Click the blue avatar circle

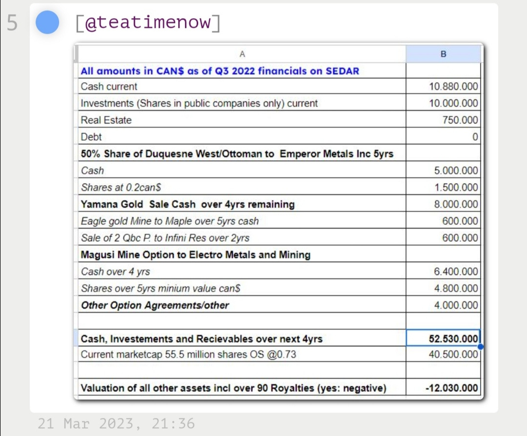point(47,22)
